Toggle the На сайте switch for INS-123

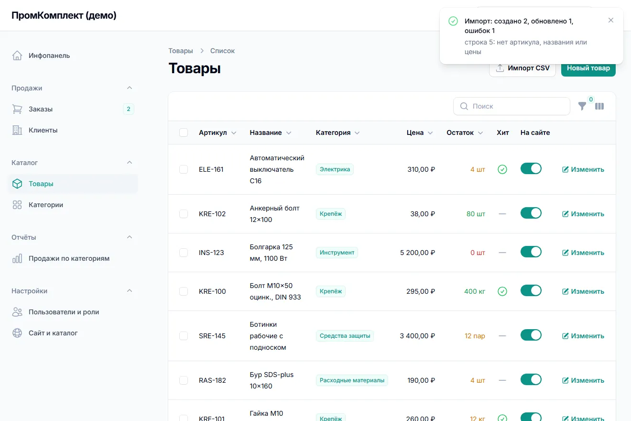click(531, 252)
